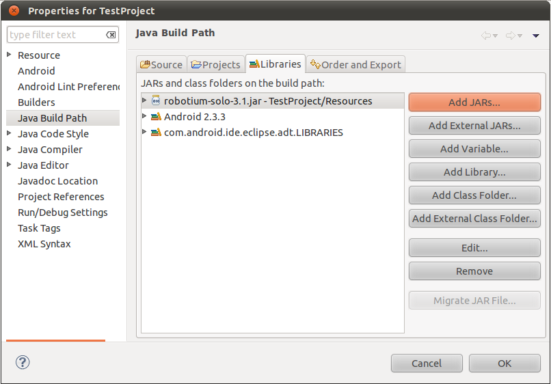This screenshot has height=384, width=551.
Task: Click Add External Class Folder... button
Action: [474, 218]
